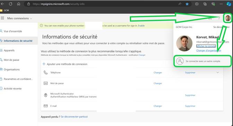
Task: Open split screen icon in browser toolbar
Action: (197, 4)
